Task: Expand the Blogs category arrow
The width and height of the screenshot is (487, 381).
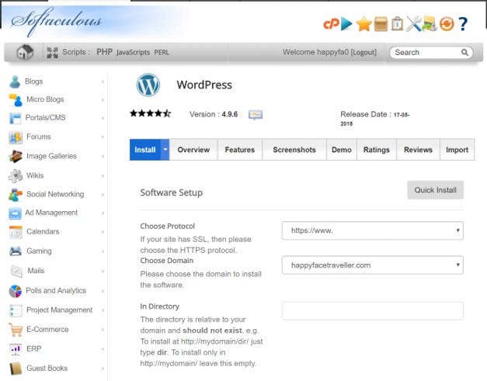Action: point(103,82)
